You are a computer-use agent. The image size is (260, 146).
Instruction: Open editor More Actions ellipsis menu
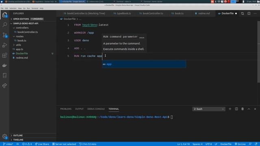pos(255,13)
